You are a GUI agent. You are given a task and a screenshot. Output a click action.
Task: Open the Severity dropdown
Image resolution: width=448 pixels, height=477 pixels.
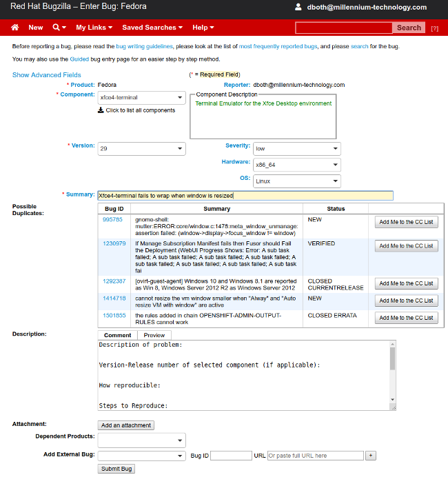click(x=297, y=149)
